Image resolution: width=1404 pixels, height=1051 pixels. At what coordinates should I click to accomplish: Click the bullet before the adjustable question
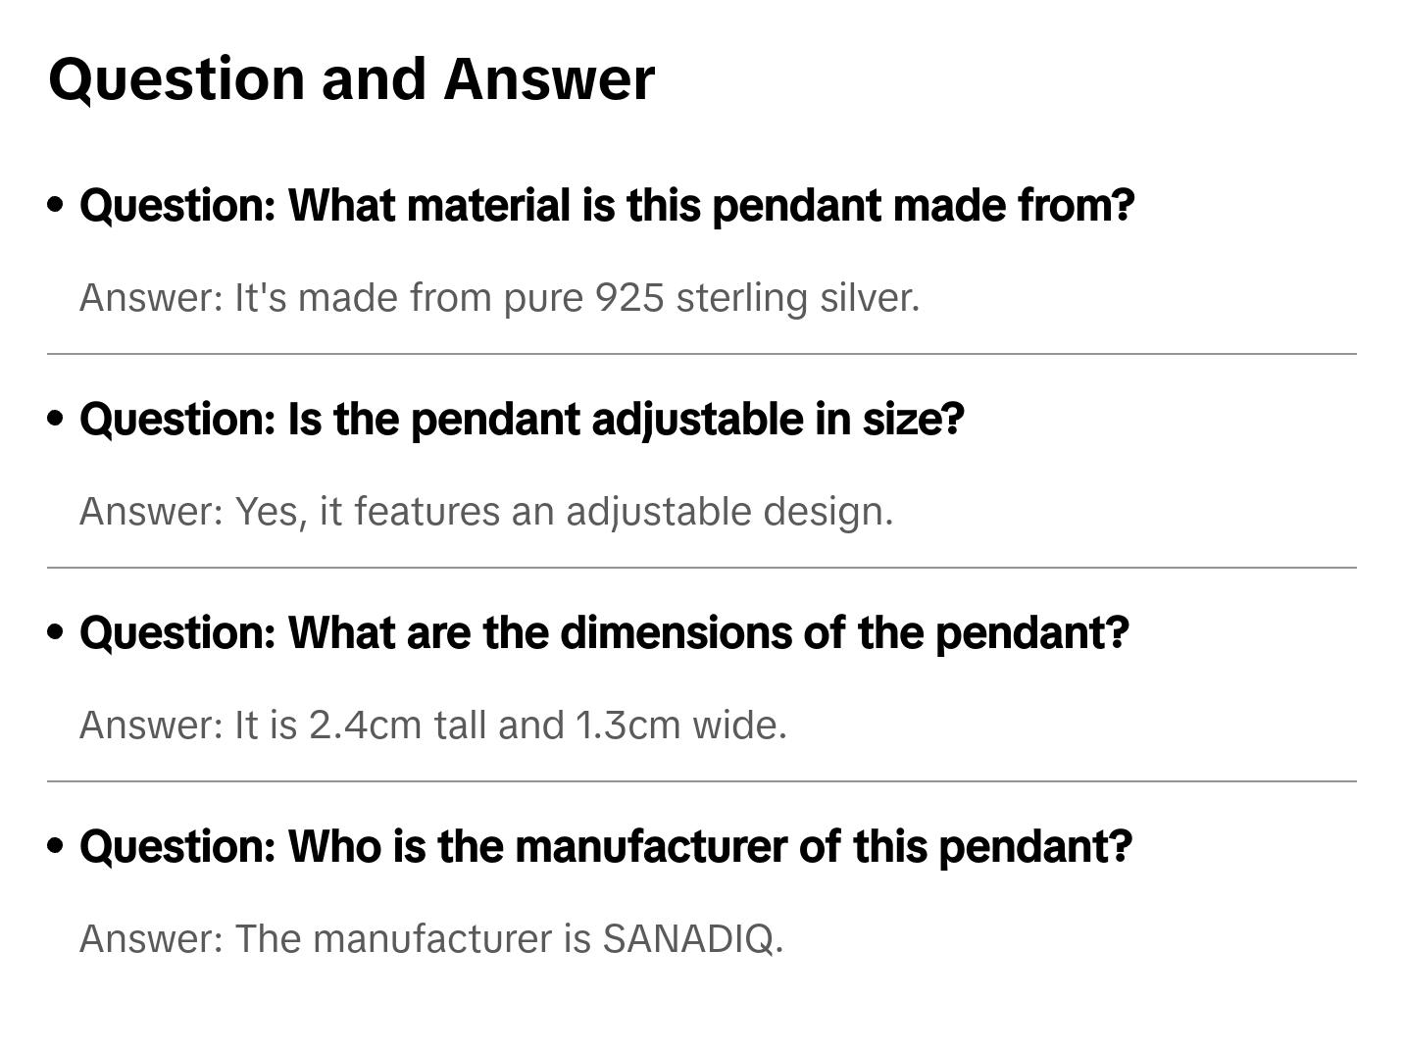click(x=56, y=419)
